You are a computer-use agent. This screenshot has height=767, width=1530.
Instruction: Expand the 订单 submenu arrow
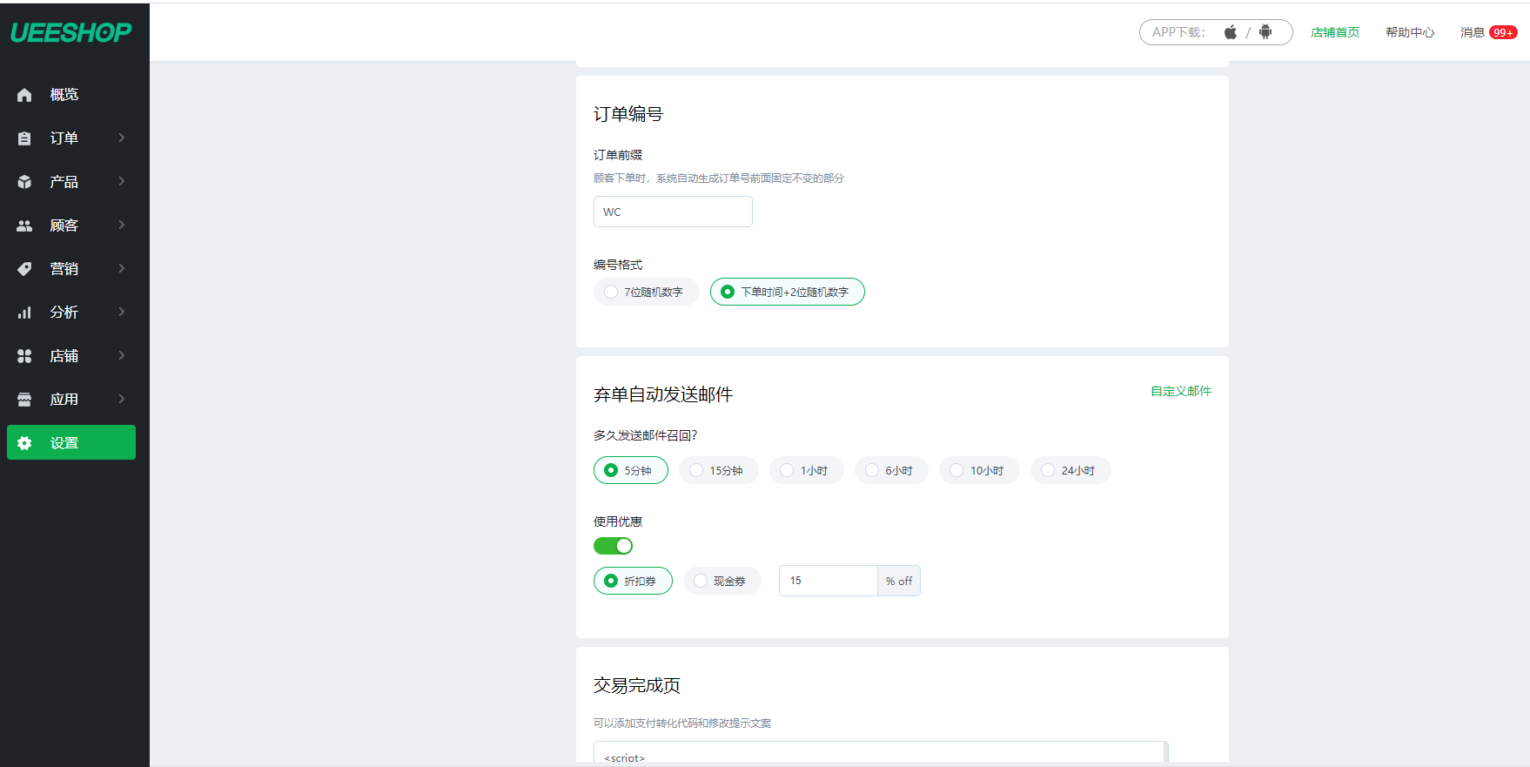pos(122,138)
